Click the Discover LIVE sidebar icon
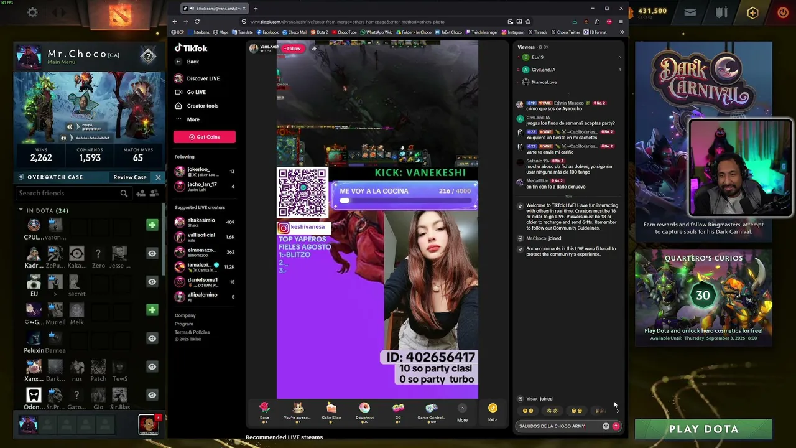The width and height of the screenshot is (796, 448). click(178, 78)
